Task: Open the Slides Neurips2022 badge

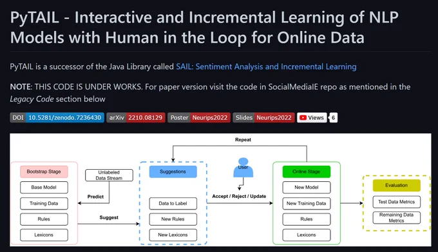Action: click(x=263, y=118)
